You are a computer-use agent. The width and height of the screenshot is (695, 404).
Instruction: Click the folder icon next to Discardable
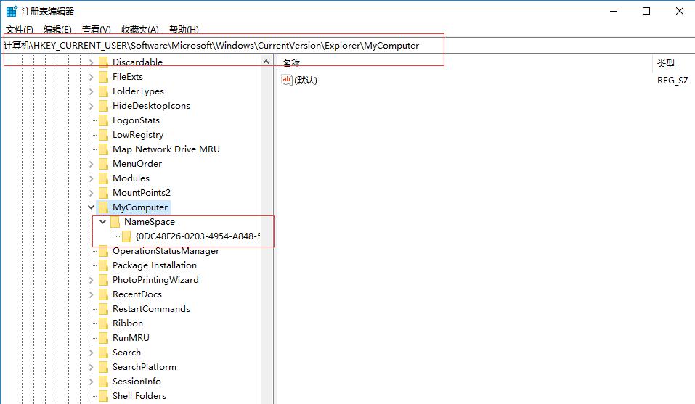tap(103, 62)
